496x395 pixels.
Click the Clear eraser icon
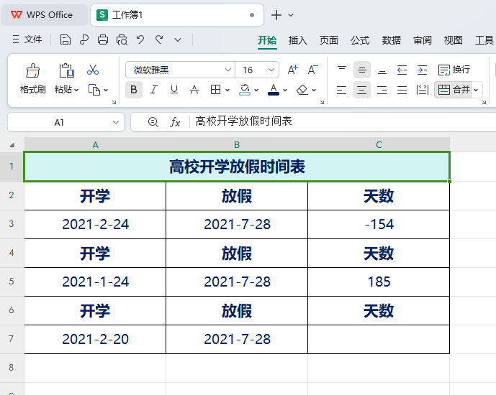[x=302, y=90]
